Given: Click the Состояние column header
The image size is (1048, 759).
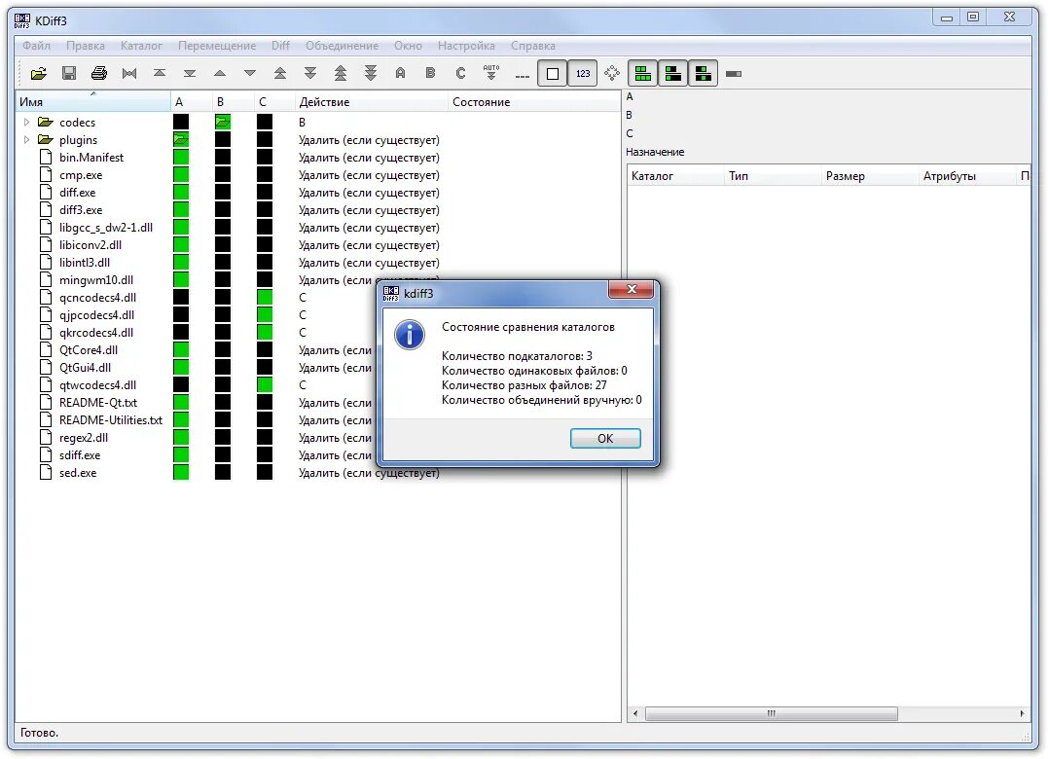Looking at the screenshot, I should tap(533, 101).
